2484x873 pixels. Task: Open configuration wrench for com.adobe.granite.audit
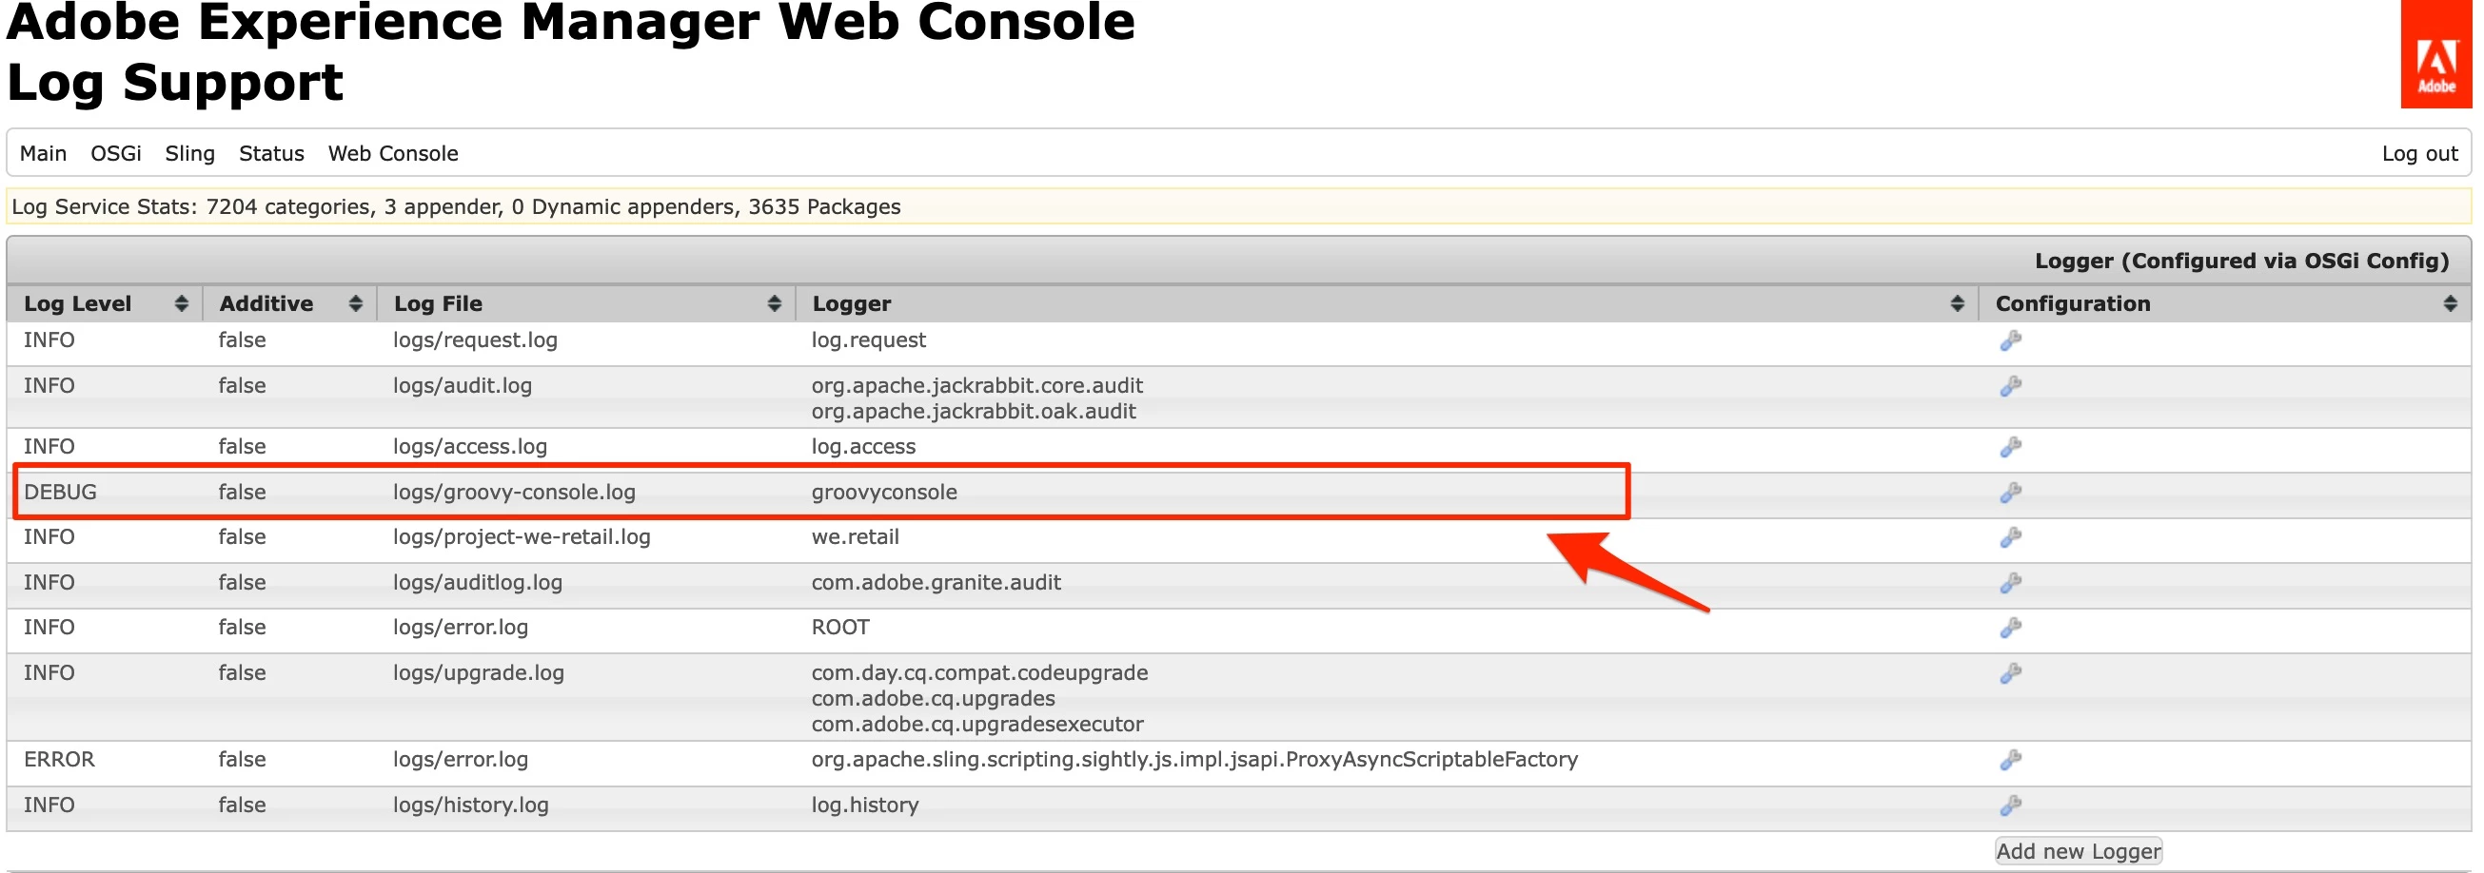(x=2011, y=582)
